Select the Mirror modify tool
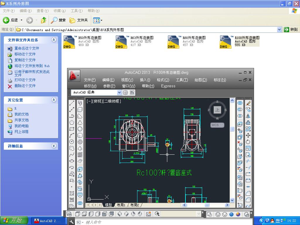 click(248, 116)
